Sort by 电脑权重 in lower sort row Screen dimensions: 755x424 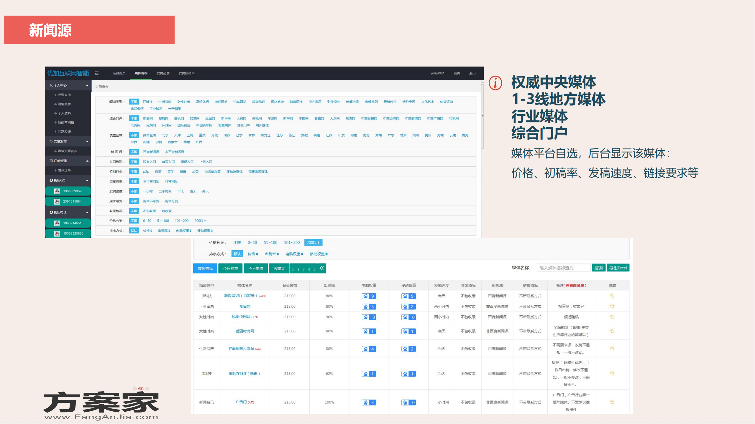(294, 254)
